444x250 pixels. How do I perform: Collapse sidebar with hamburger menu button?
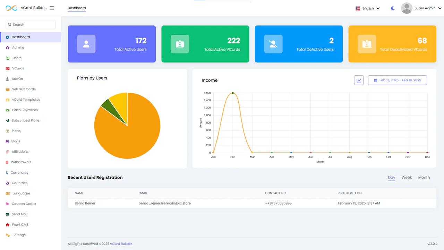coord(52,8)
